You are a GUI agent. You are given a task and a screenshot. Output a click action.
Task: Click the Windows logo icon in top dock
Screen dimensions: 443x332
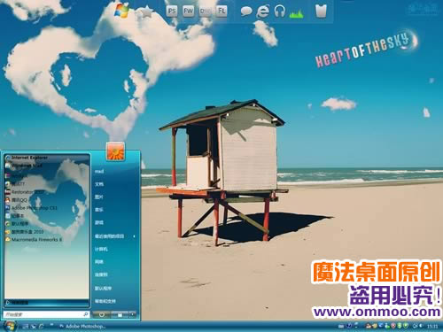pos(121,11)
